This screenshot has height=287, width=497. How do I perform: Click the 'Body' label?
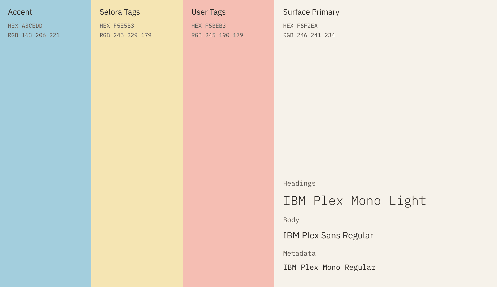click(x=291, y=220)
